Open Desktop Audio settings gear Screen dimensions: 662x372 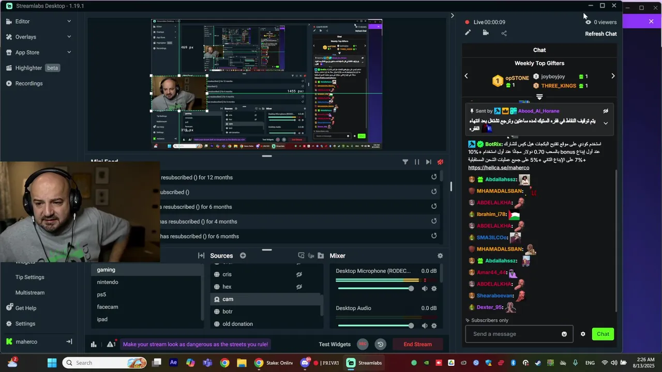pos(434,326)
